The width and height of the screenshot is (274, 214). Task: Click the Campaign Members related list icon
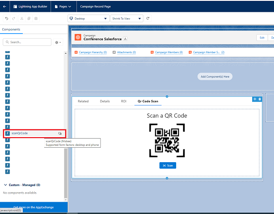click(x=152, y=52)
